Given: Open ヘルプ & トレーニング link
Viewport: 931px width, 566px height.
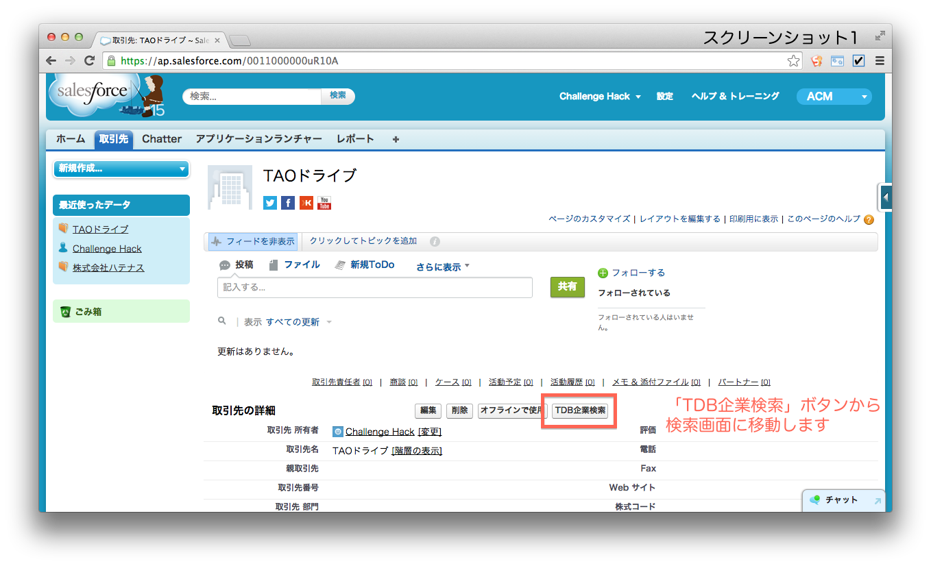Looking at the screenshot, I should 736,97.
